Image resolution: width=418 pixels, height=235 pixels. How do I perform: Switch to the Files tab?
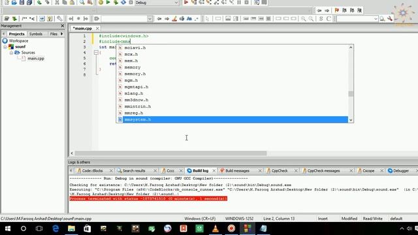(x=54, y=34)
